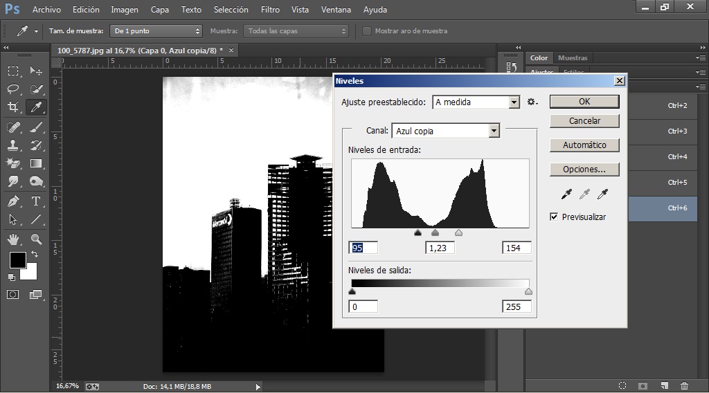Open the Archivo menu

46,10
